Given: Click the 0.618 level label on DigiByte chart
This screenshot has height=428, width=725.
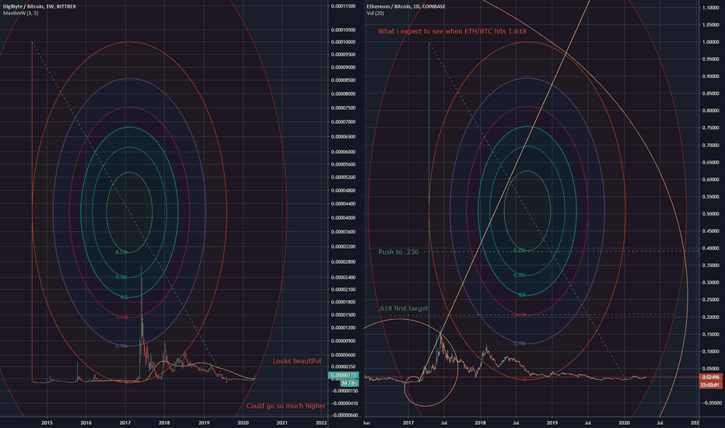Looking at the screenshot, I should click(x=121, y=317).
